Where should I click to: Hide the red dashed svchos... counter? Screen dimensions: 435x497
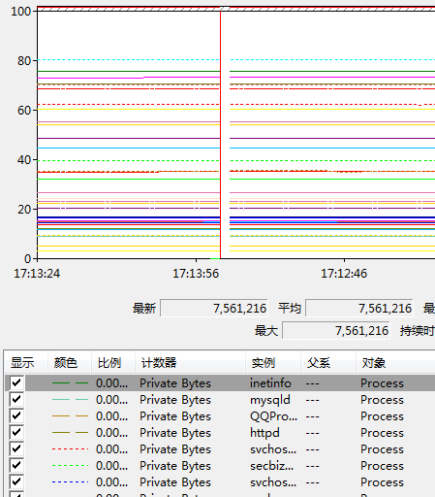click(x=16, y=448)
